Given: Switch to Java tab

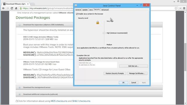Looking at the screenshot, I should tap(91, 10).
